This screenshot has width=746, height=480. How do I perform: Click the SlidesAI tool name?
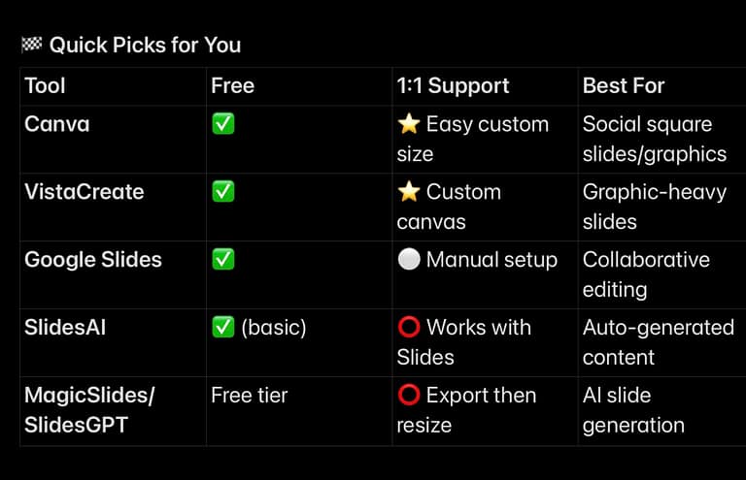[65, 328]
